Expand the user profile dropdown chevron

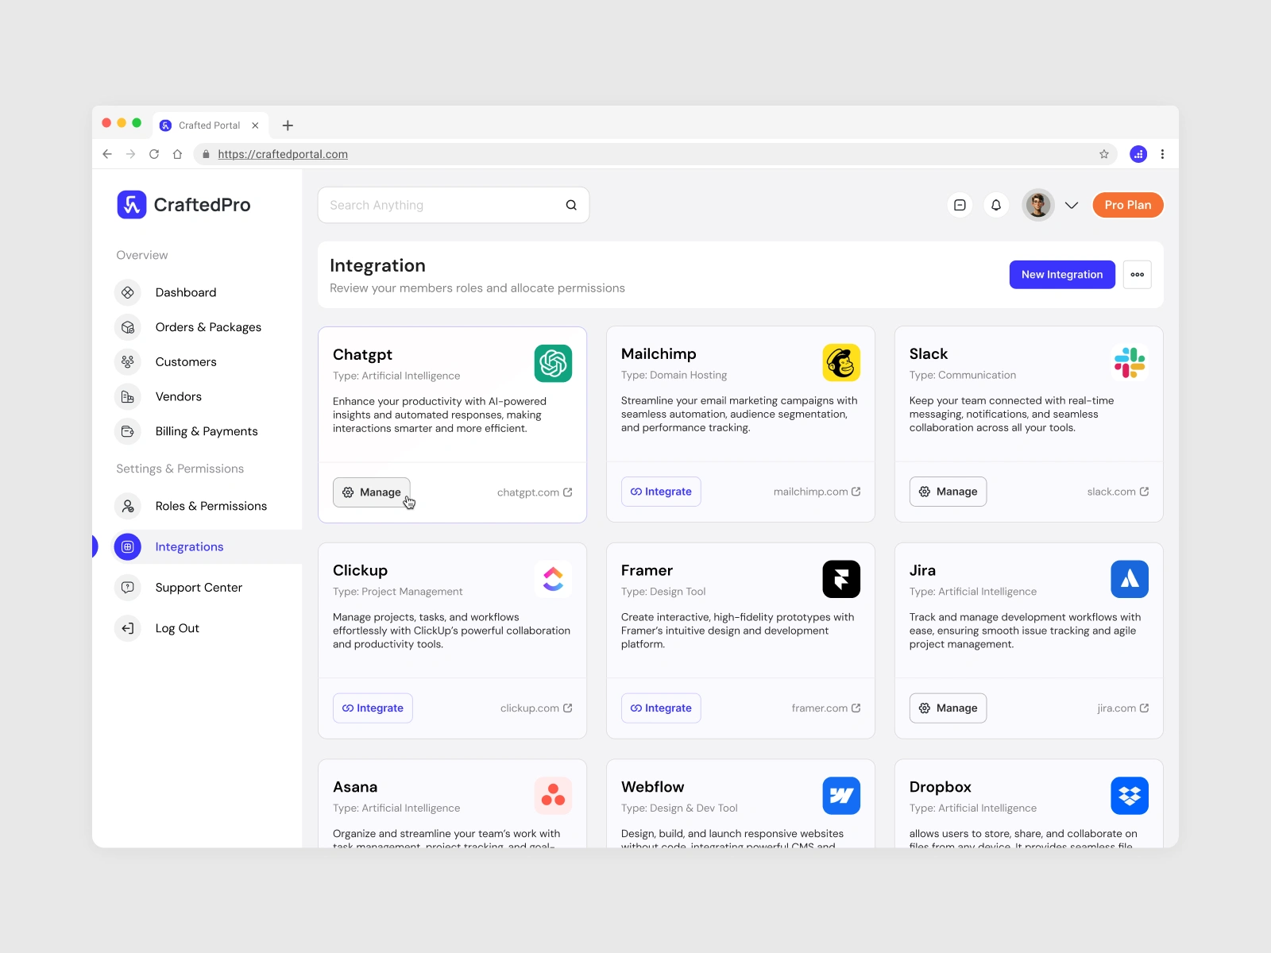point(1072,205)
